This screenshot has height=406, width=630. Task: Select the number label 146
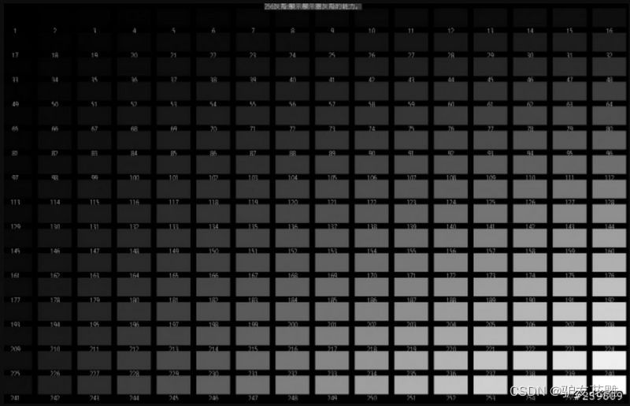tap(54, 251)
